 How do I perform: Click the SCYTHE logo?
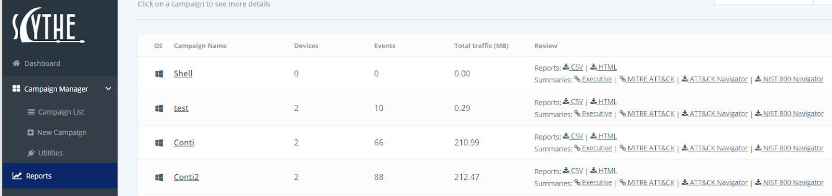48,25
